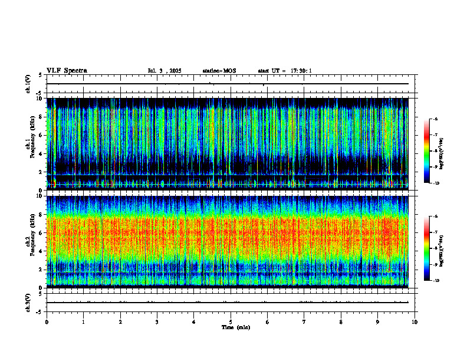The height and width of the screenshot is (361, 467).
Task: Click time-axis tick label "2"
Action: coord(120,322)
